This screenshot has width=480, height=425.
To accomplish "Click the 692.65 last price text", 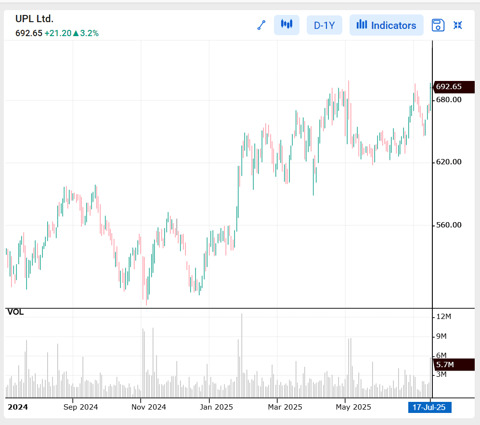I will coord(29,33).
